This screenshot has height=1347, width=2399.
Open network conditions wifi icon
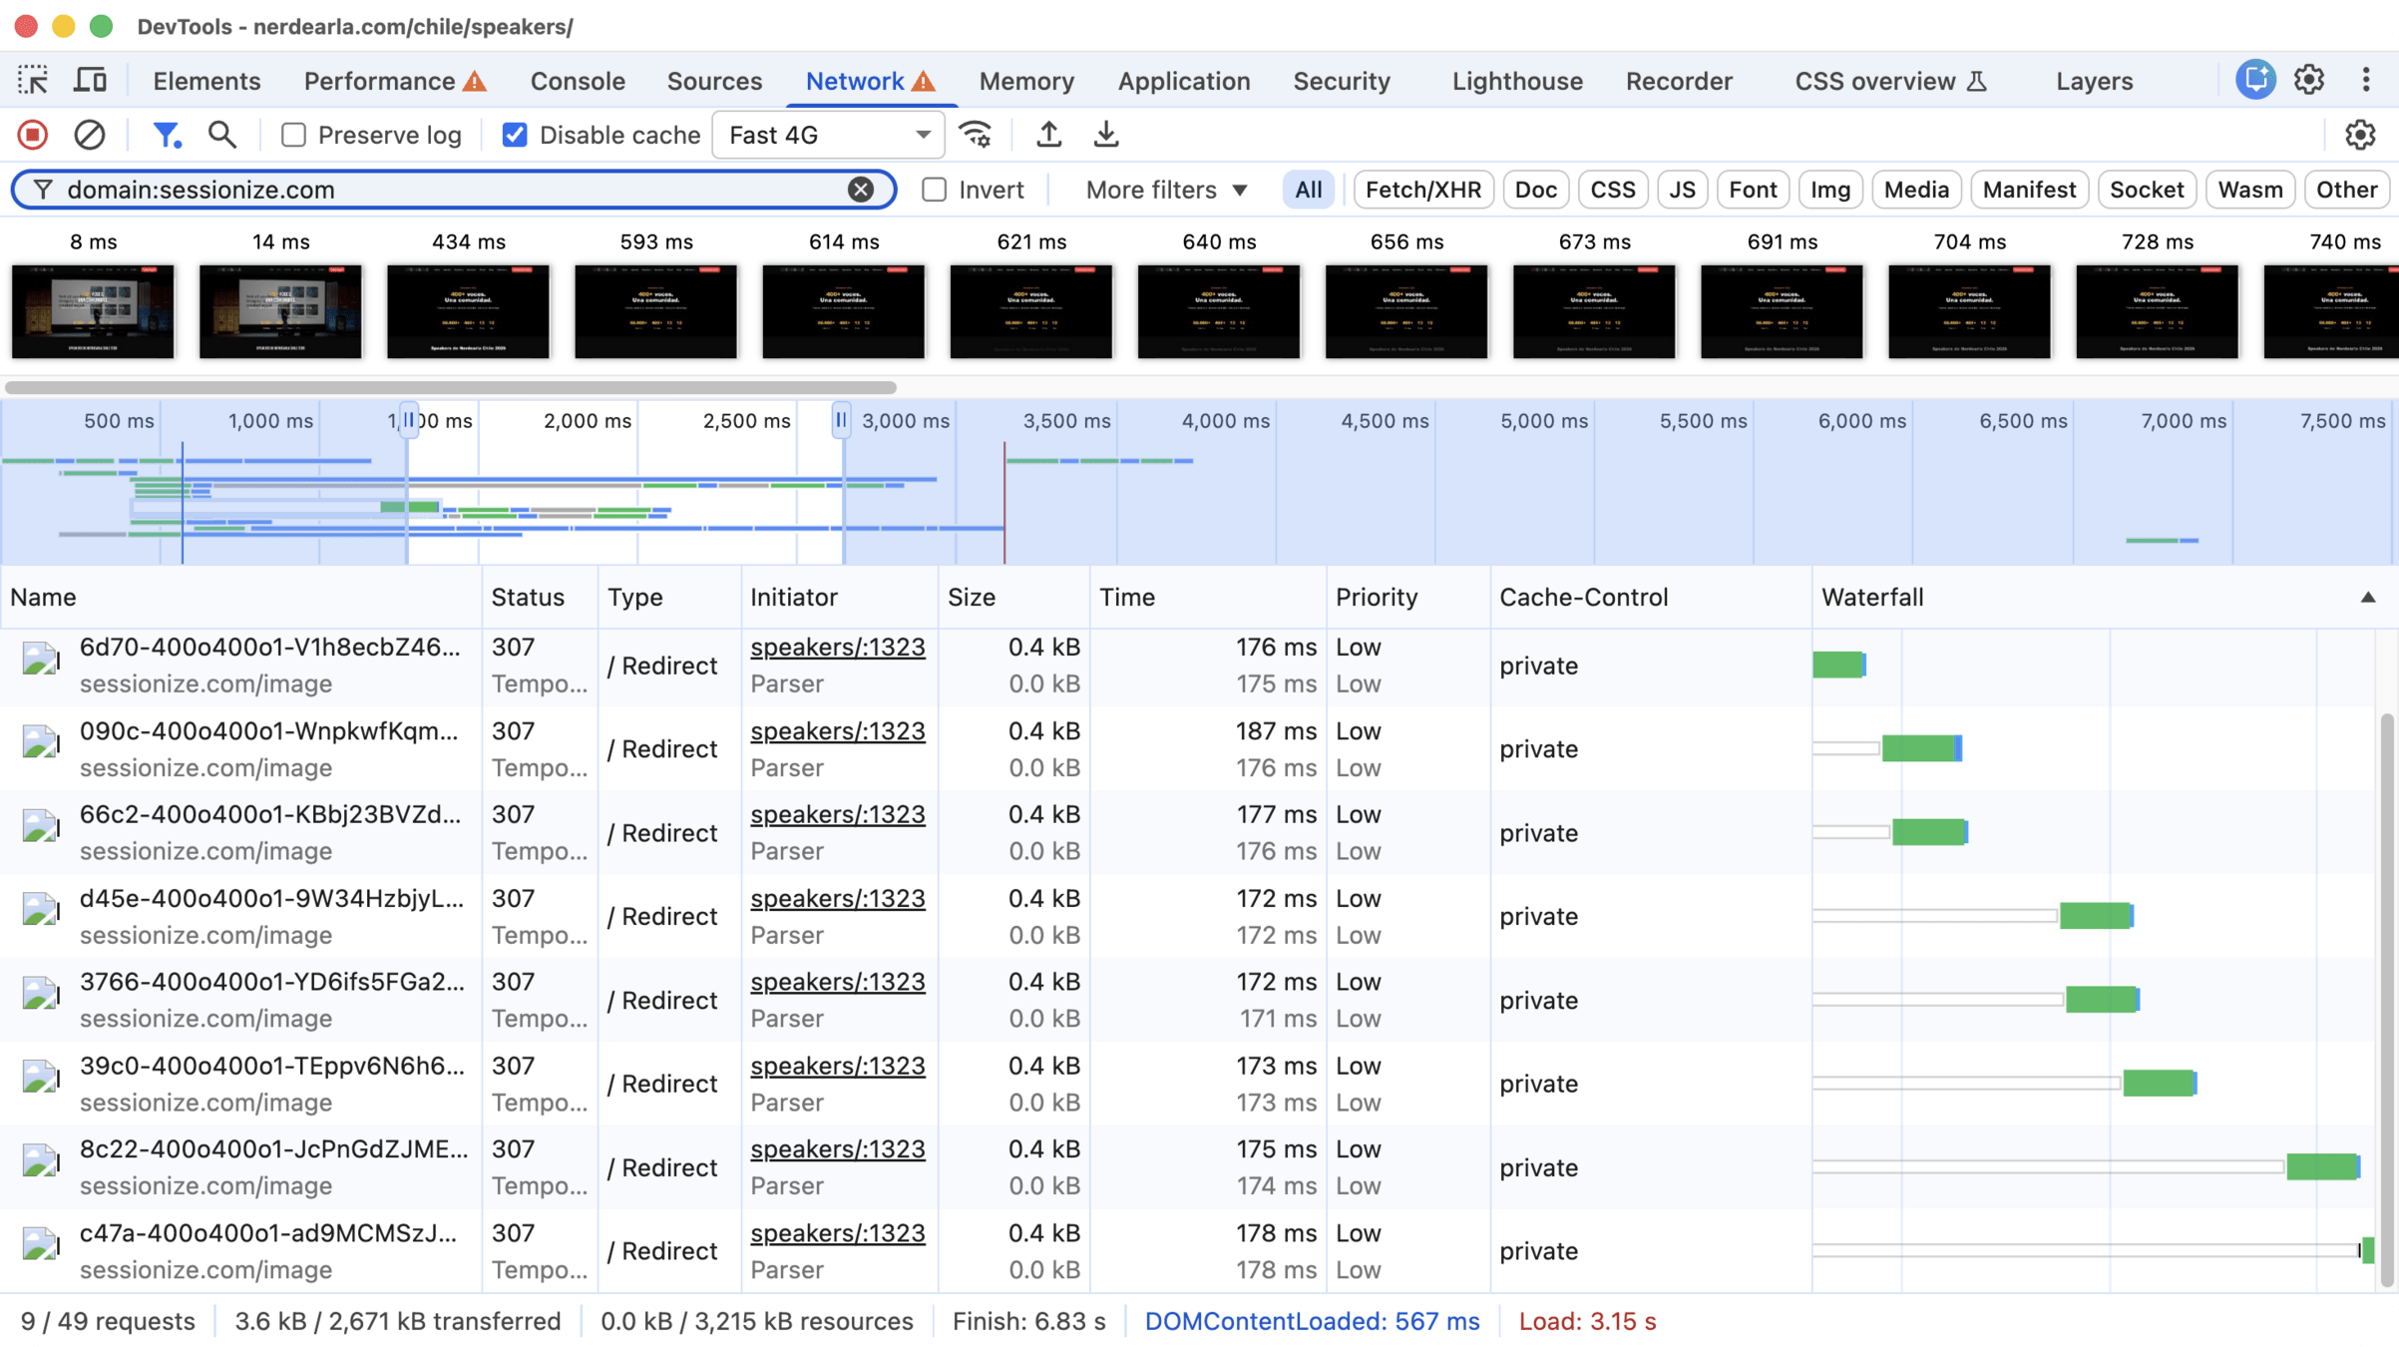click(x=976, y=135)
